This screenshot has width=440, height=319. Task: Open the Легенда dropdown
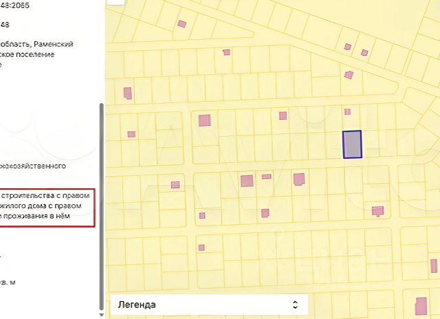point(209,305)
